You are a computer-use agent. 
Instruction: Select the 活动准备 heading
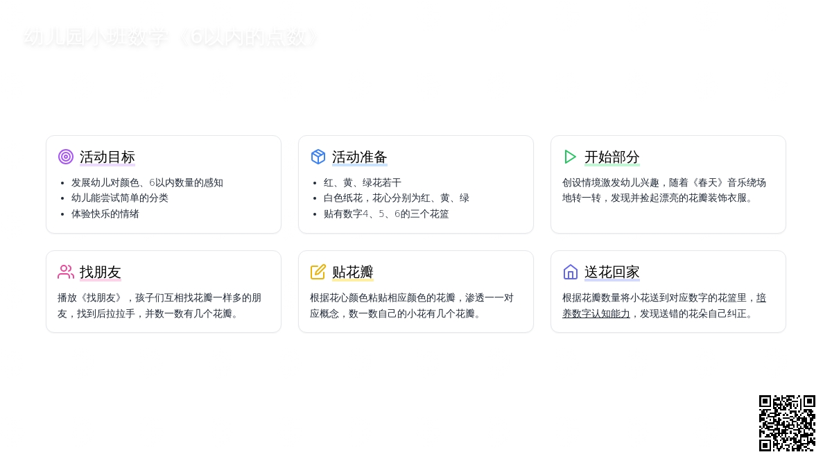360,157
